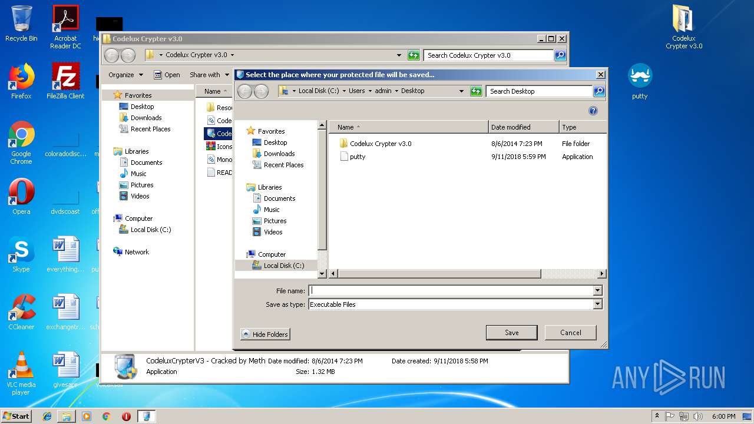Select Documents library in save dialog

coord(279,198)
